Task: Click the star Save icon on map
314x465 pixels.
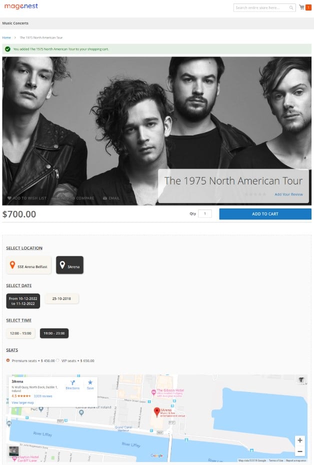Action: pyautogui.click(x=90, y=382)
